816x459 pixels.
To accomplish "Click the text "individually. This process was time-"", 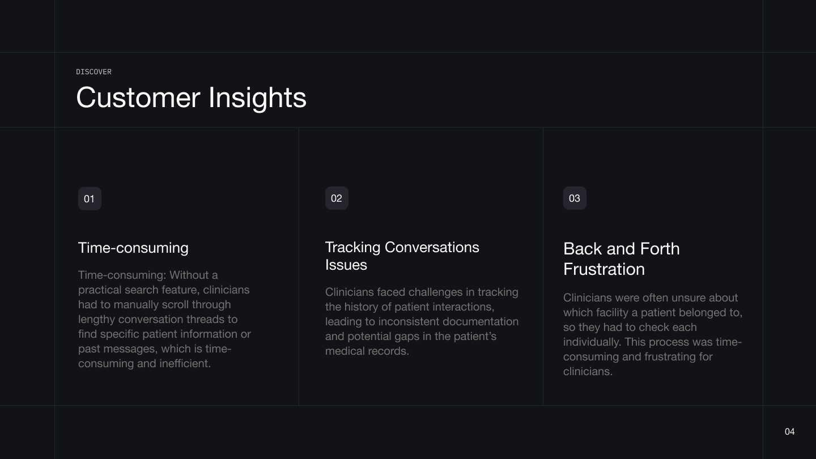I will (652, 342).
